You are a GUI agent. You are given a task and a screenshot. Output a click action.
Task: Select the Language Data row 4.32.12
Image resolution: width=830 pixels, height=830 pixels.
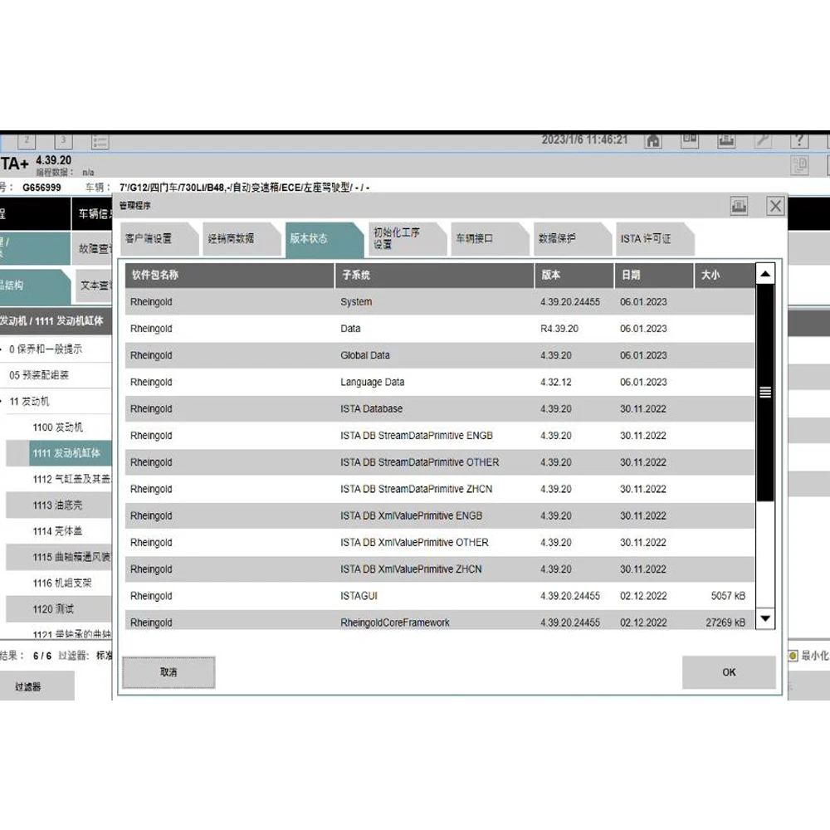pyautogui.click(x=440, y=382)
